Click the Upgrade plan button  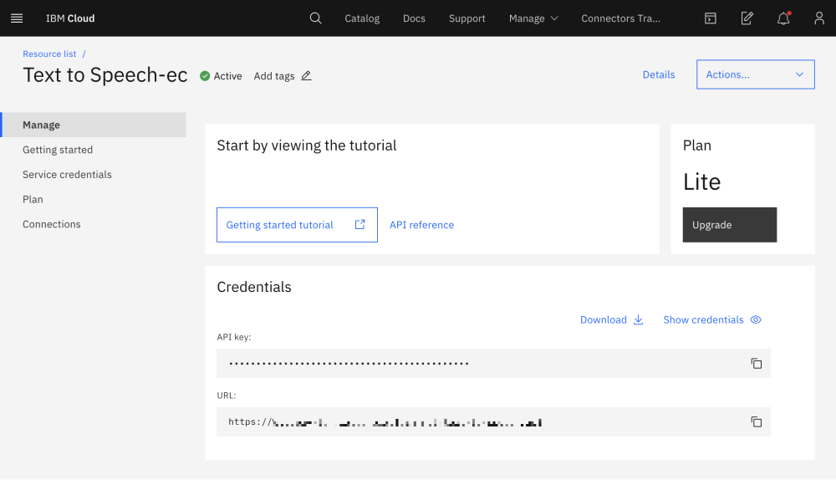[x=729, y=225]
